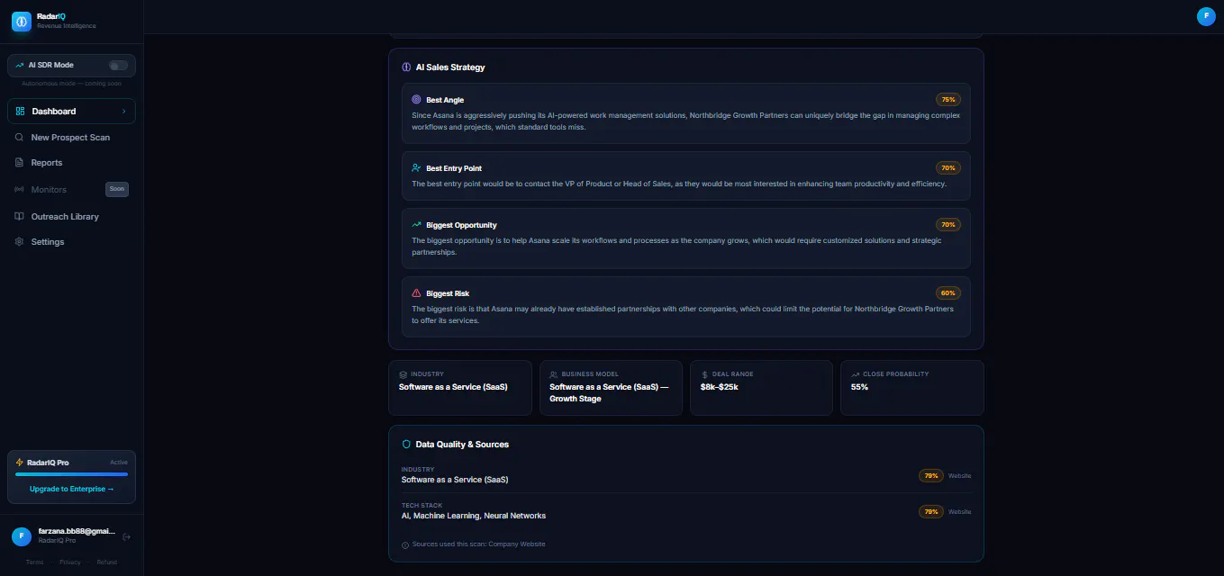The height and width of the screenshot is (576, 1224).
Task: Click the Outreach Library book icon
Action: pos(20,217)
